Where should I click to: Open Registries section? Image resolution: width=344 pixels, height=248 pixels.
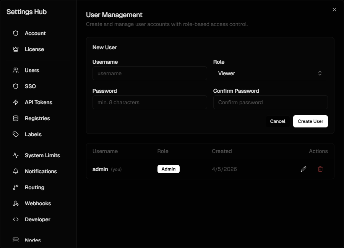pyautogui.click(x=38, y=118)
